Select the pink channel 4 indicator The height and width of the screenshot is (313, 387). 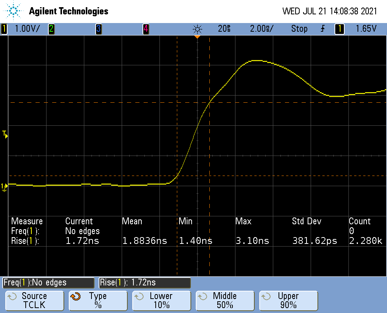click(146, 29)
